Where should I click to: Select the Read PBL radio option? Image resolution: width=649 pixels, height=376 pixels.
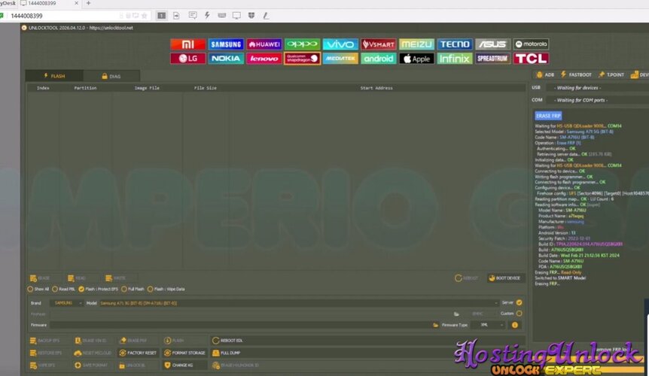tap(63, 290)
